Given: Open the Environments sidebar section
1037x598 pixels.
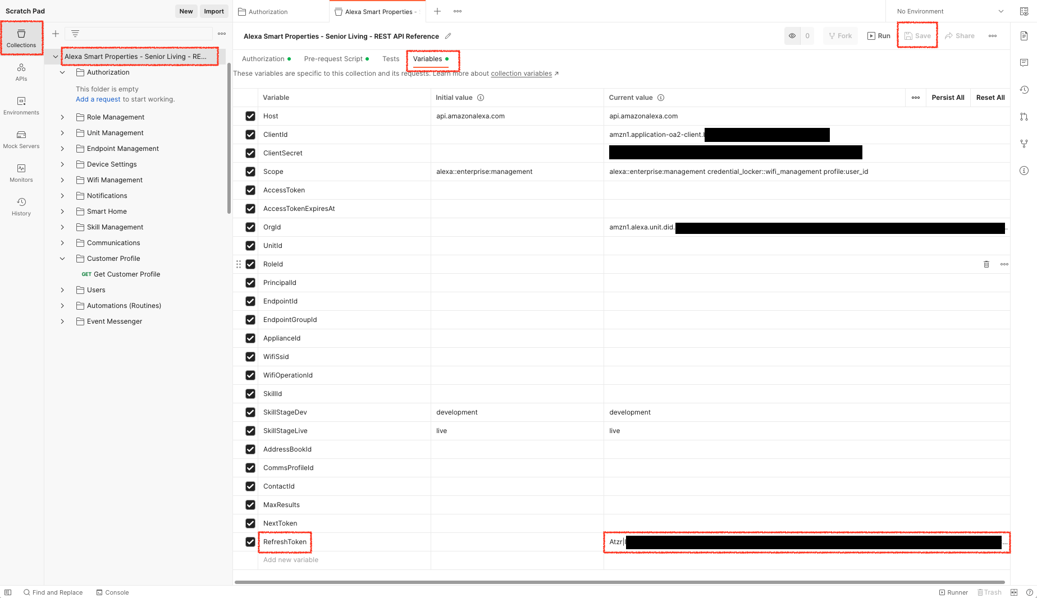Looking at the screenshot, I should (x=21, y=105).
